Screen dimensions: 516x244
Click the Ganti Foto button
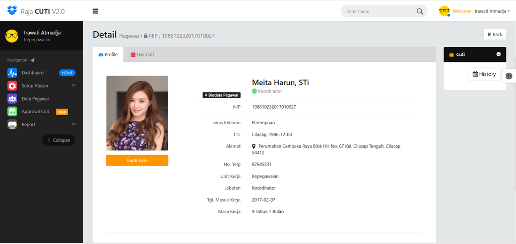[x=137, y=160]
